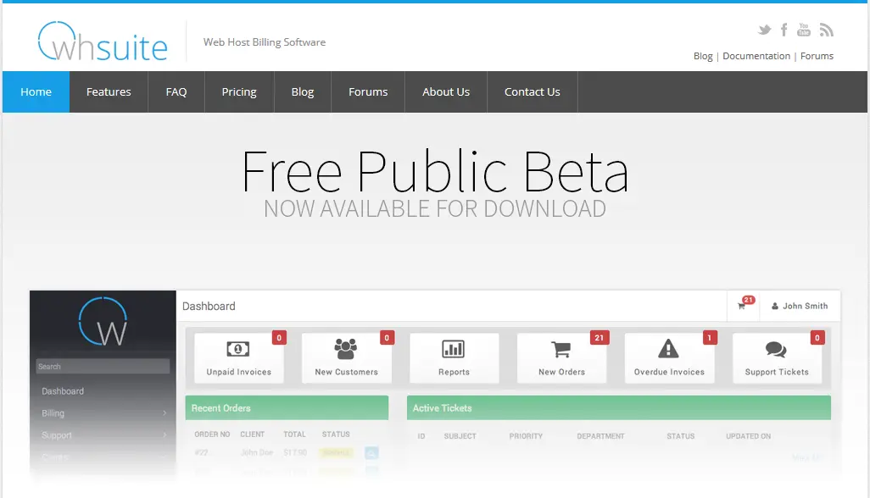The height and width of the screenshot is (498, 870).
Task: Click the New Customers label
Action: [x=346, y=373]
